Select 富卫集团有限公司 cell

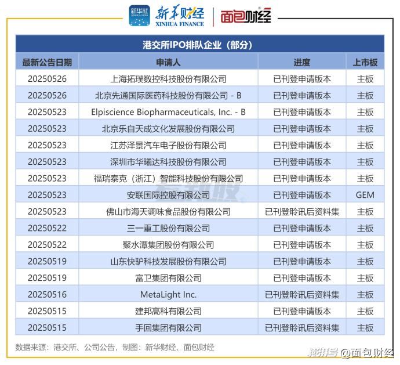[168, 278]
